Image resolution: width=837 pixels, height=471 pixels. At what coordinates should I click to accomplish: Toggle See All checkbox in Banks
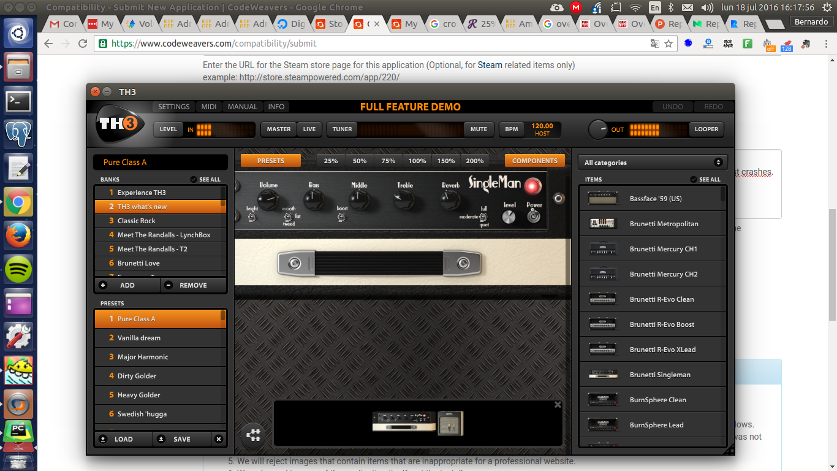[x=194, y=180]
